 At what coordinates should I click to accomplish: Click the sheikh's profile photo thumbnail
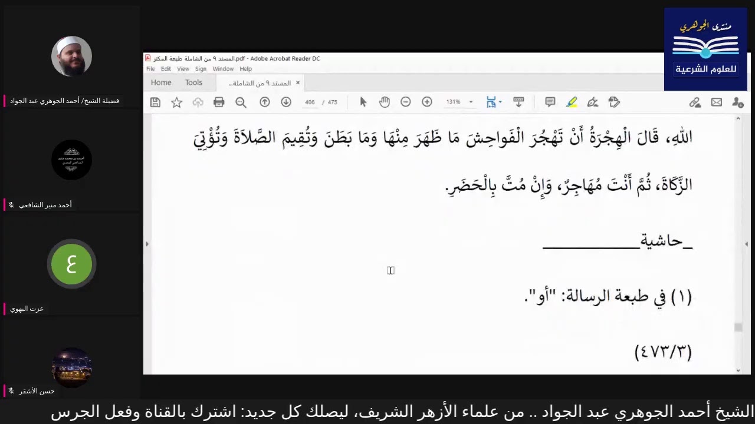click(x=71, y=56)
